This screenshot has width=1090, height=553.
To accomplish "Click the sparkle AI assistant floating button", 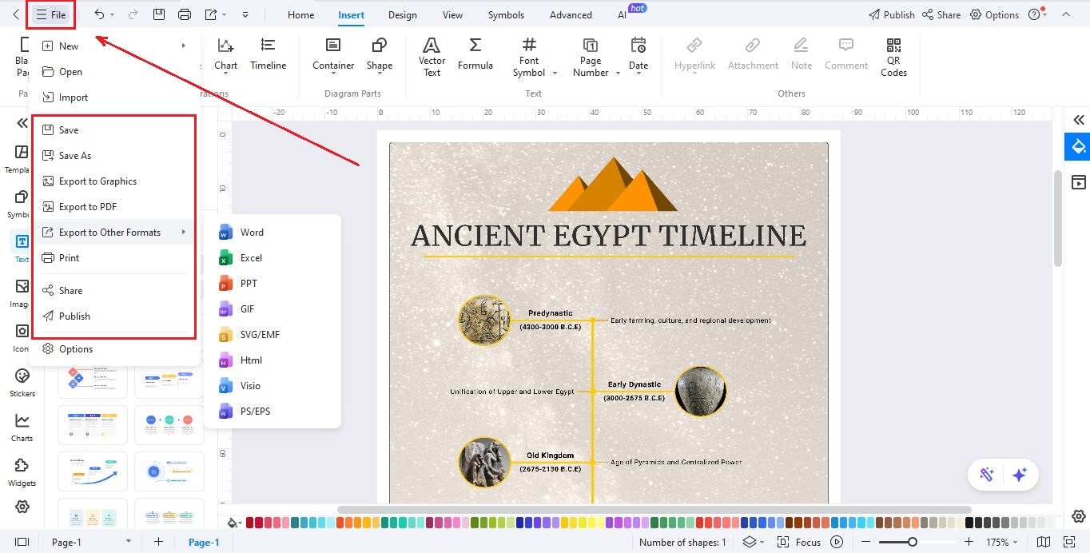I will click(1019, 475).
